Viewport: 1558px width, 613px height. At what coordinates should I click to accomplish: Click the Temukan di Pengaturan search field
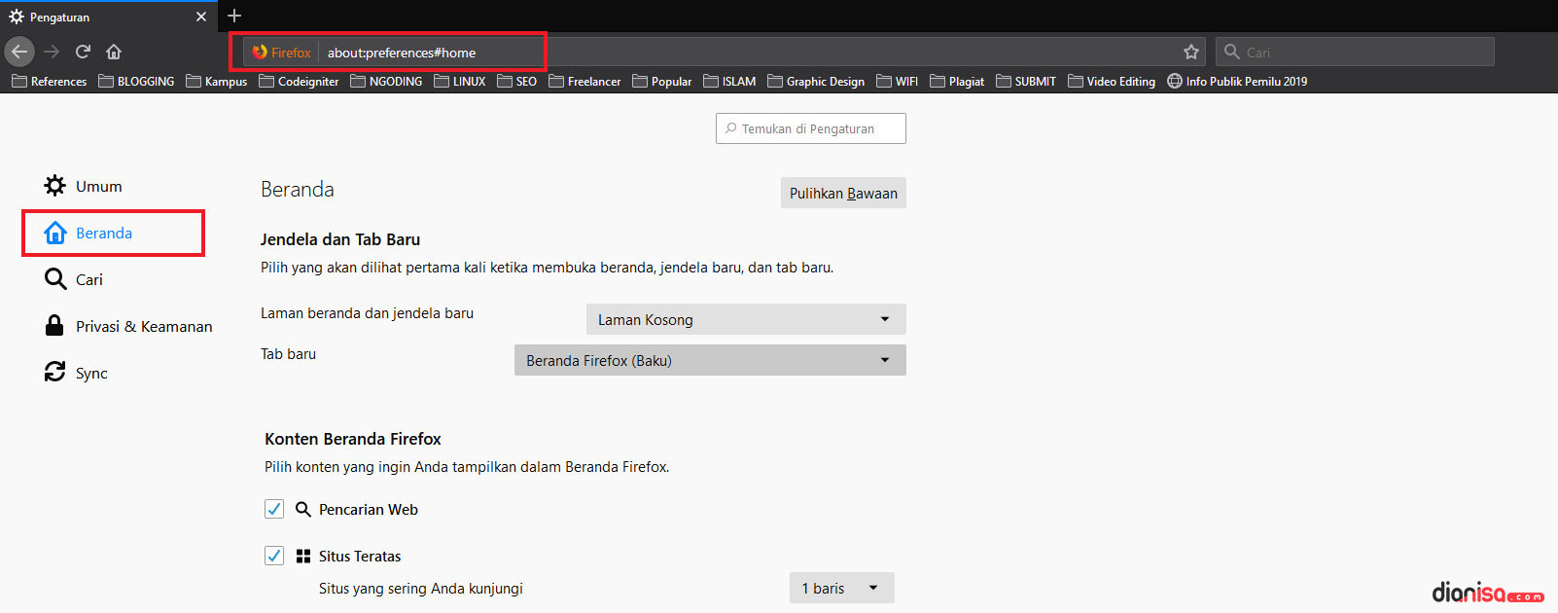(811, 128)
